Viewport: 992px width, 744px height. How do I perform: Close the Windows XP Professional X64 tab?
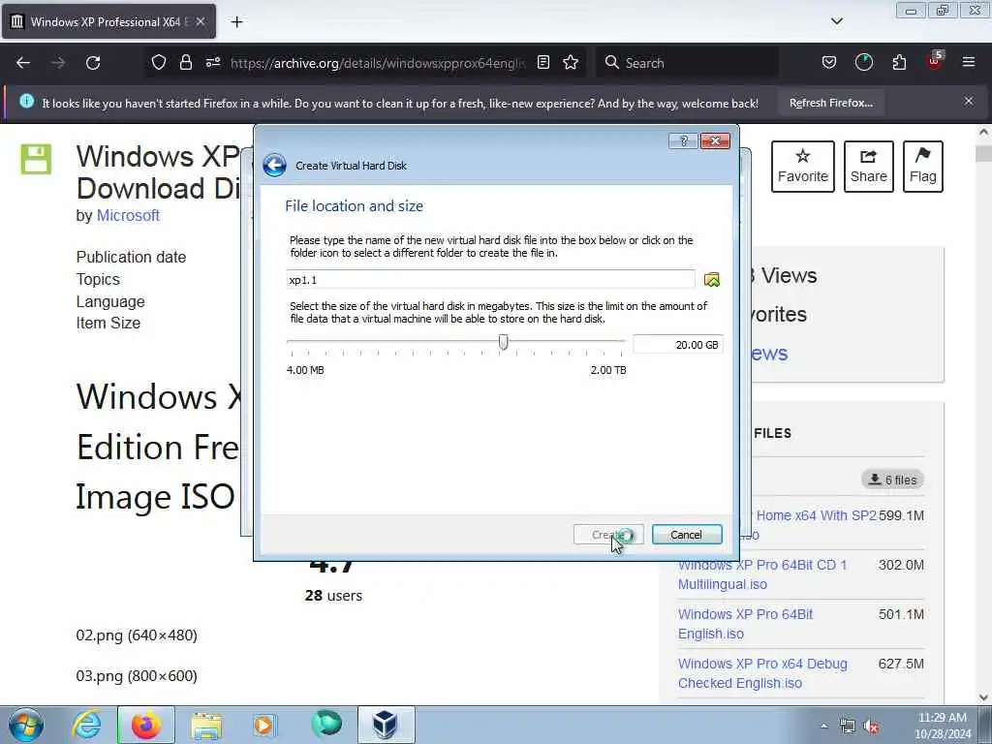point(200,21)
